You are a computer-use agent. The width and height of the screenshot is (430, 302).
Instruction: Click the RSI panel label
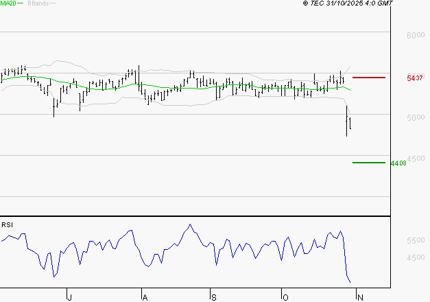pyautogui.click(x=7, y=224)
